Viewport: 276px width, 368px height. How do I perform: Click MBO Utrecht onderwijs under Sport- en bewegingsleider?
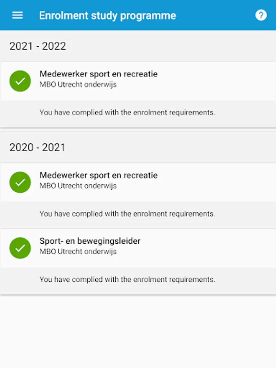pos(78,252)
